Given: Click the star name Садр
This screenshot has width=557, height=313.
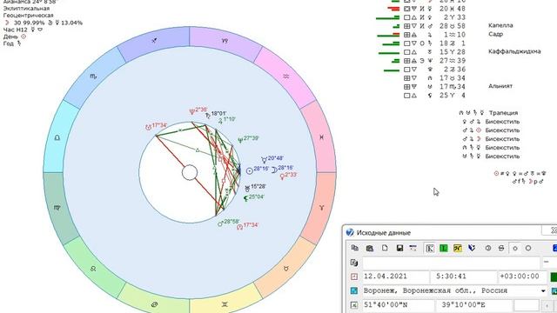Looking at the screenshot, I should click(x=495, y=34).
